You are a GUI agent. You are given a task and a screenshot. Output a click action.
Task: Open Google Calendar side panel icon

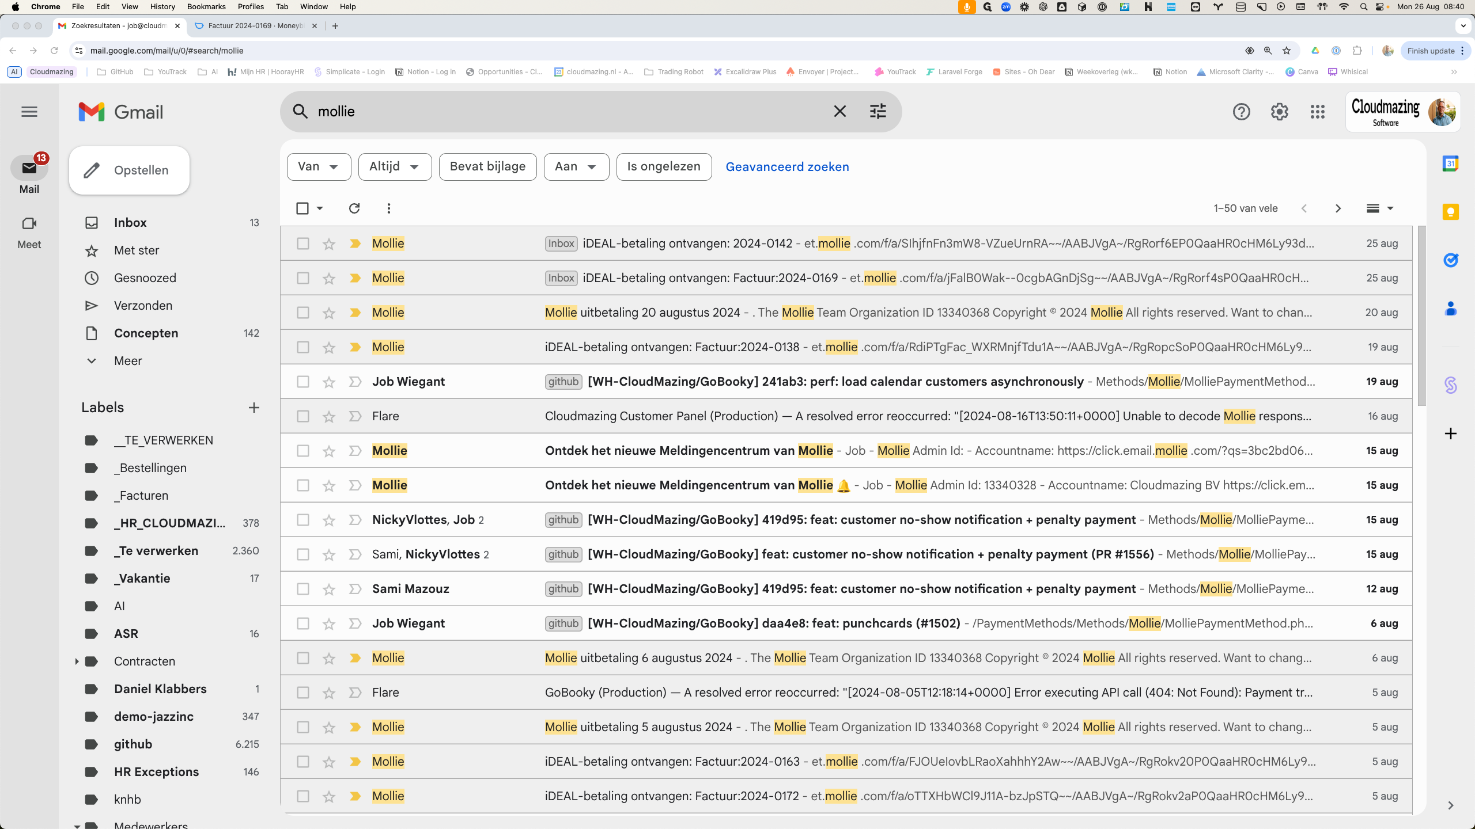coord(1450,164)
